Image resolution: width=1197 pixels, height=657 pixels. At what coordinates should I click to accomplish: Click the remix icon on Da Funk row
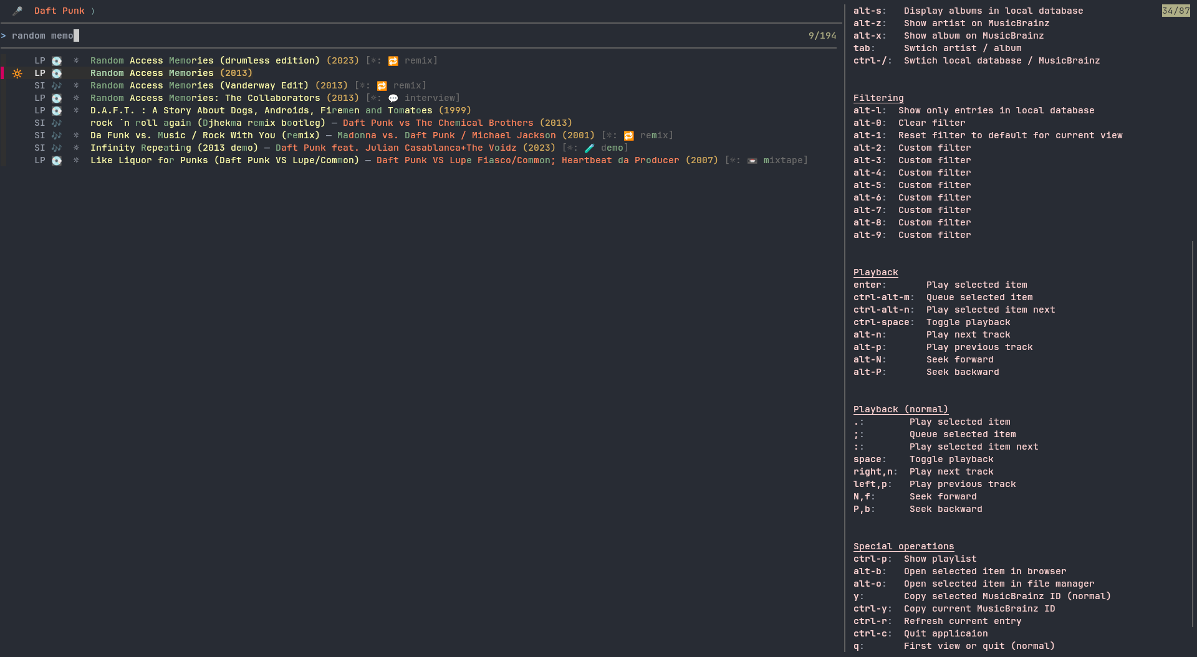(629, 136)
